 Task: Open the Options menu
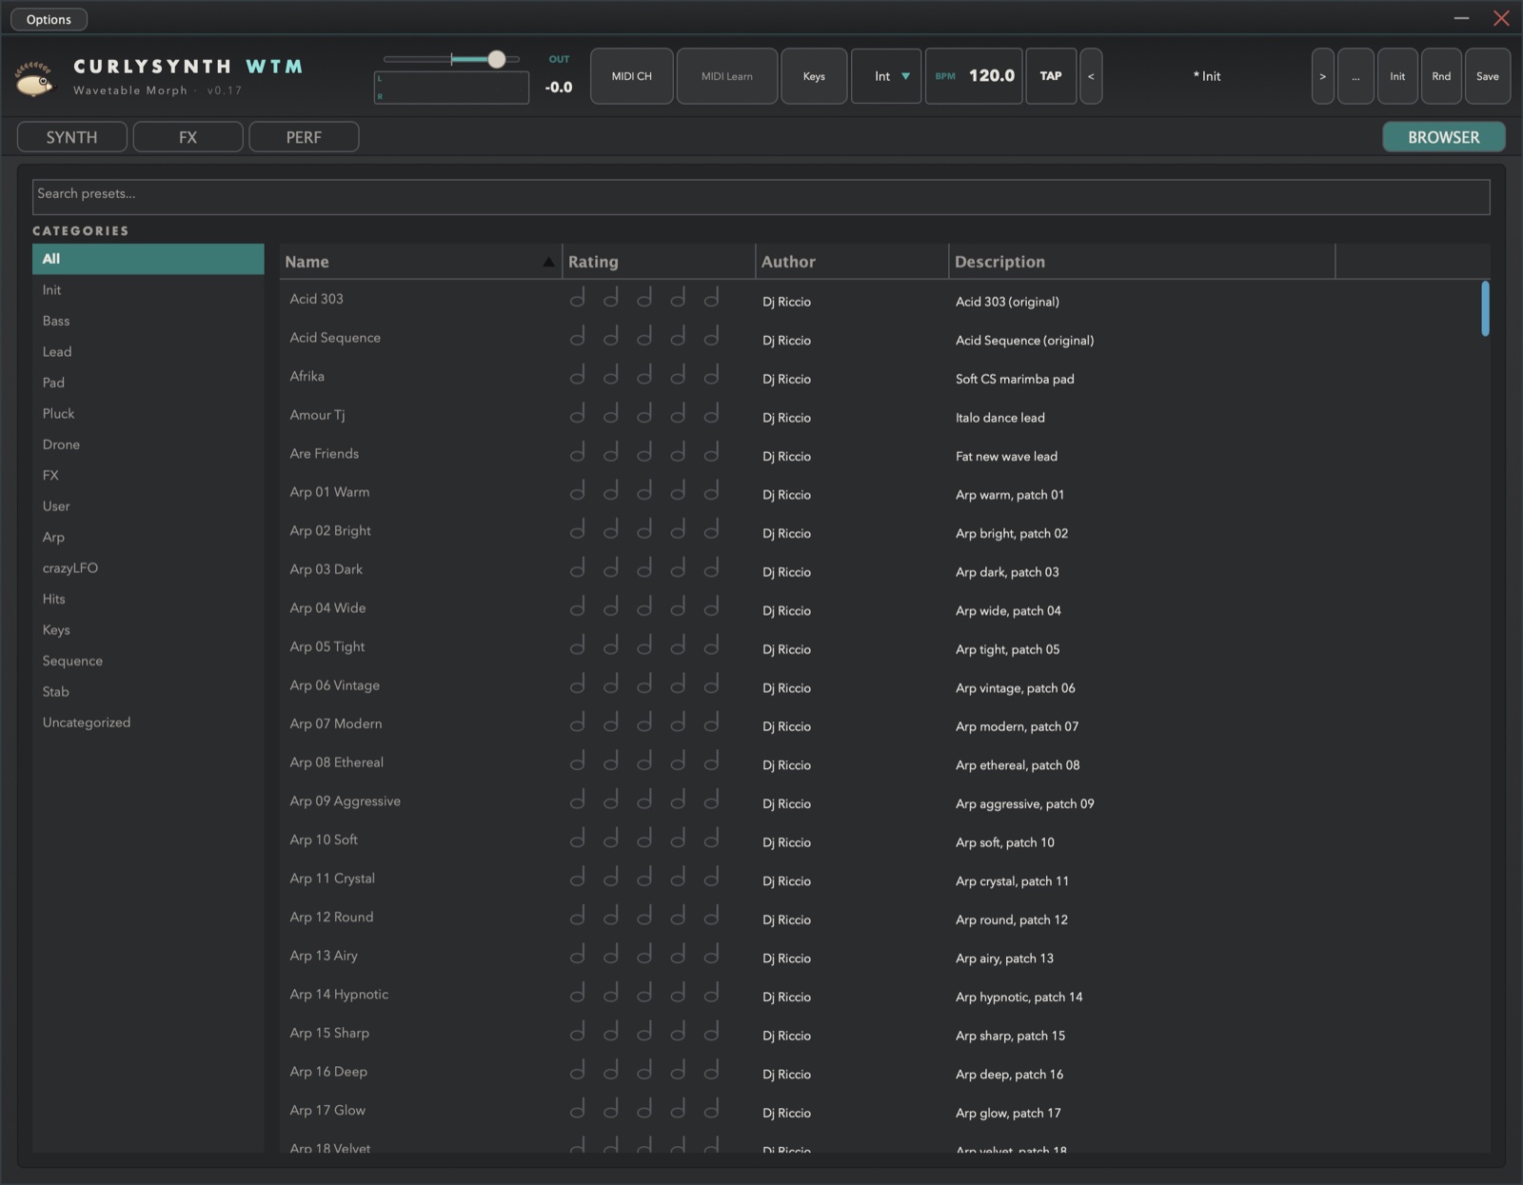tap(49, 19)
